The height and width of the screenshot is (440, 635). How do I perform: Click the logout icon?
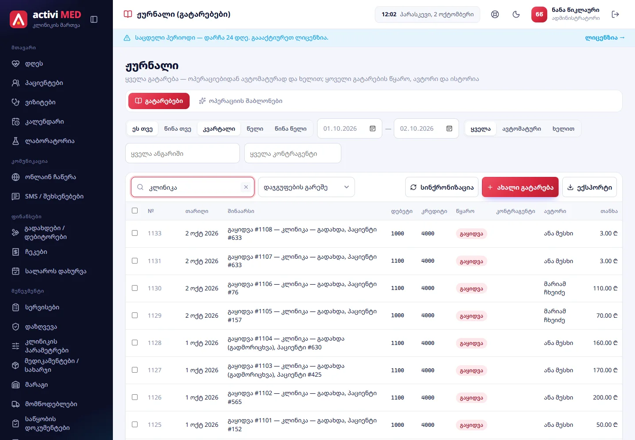[616, 15]
